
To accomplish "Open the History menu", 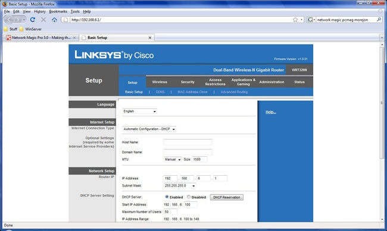I will click(40, 11).
